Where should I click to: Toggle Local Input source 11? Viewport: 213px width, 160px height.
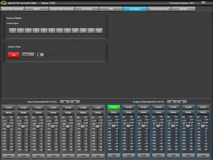[x=91, y=31]
